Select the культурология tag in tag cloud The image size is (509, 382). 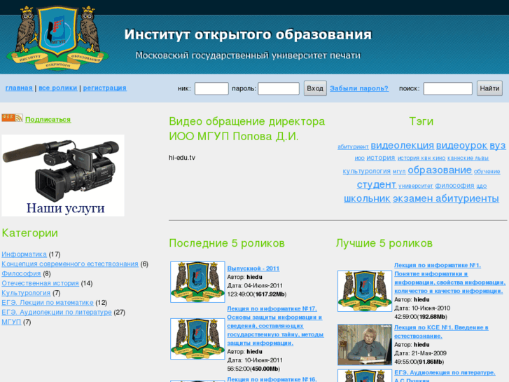366,171
